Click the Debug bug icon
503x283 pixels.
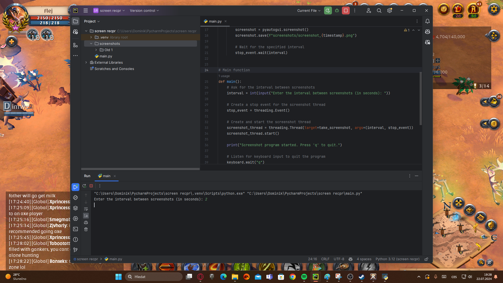pyautogui.click(x=337, y=10)
